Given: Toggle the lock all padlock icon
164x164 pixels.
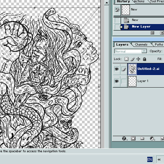Looking at the screenshot, I should point(144,59).
